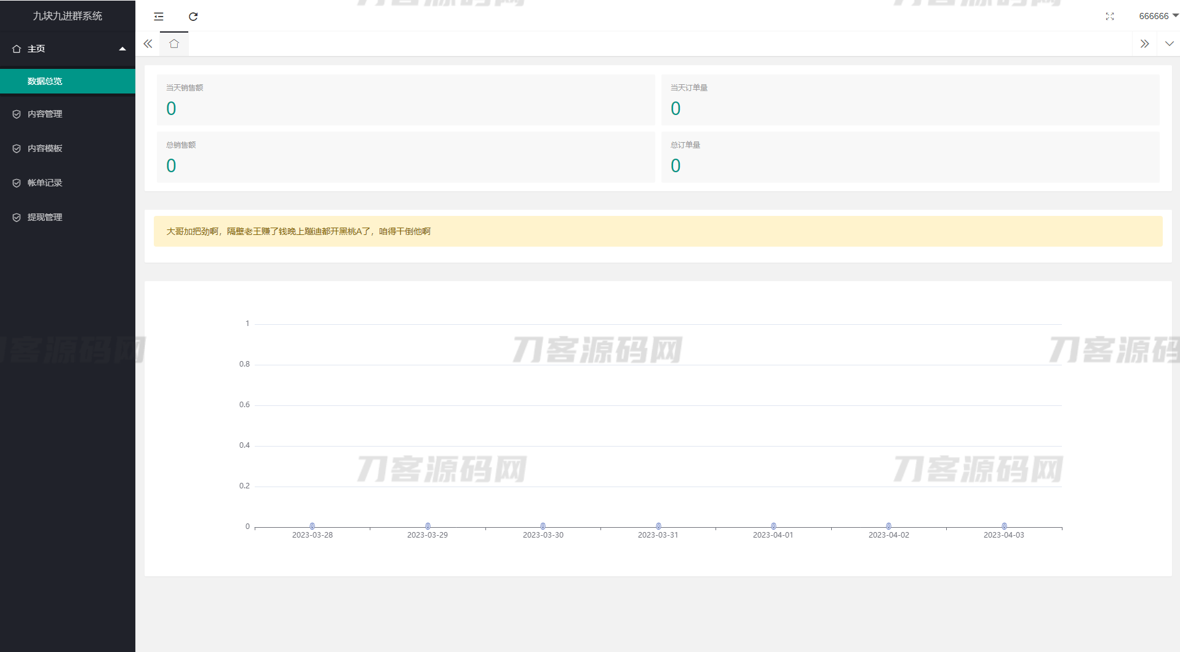The image size is (1180, 652).
Task: Toggle fullscreen mode icon
Action: coord(1109,17)
